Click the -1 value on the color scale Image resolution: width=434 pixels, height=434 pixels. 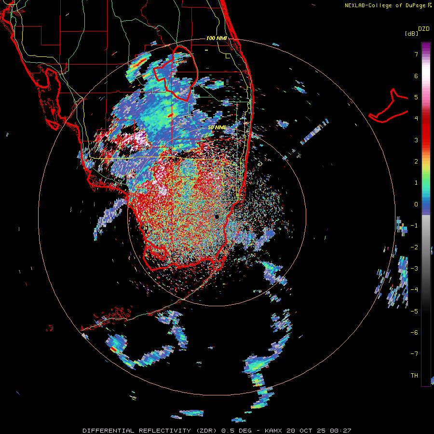coord(414,226)
